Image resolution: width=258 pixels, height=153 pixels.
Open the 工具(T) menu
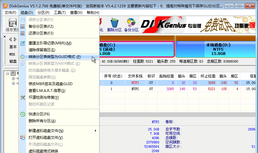tap(60, 13)
